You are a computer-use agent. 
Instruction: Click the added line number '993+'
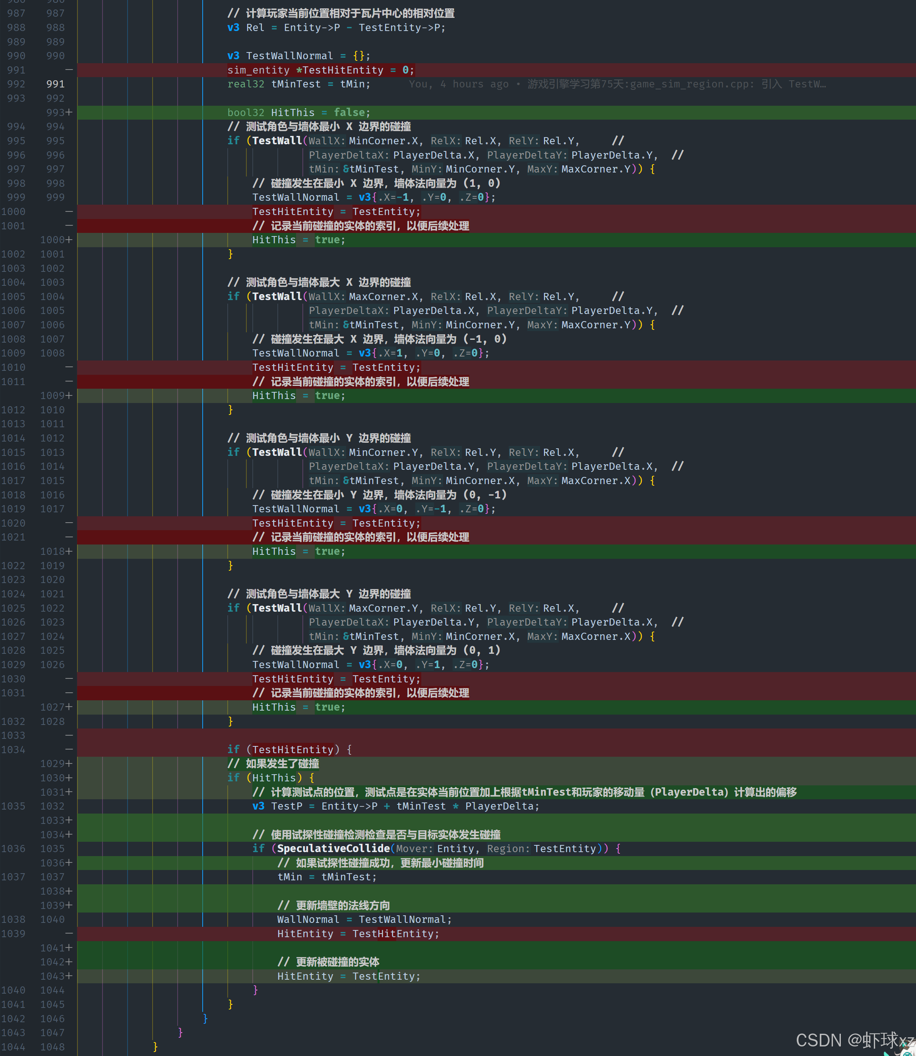tap(59, 112)
